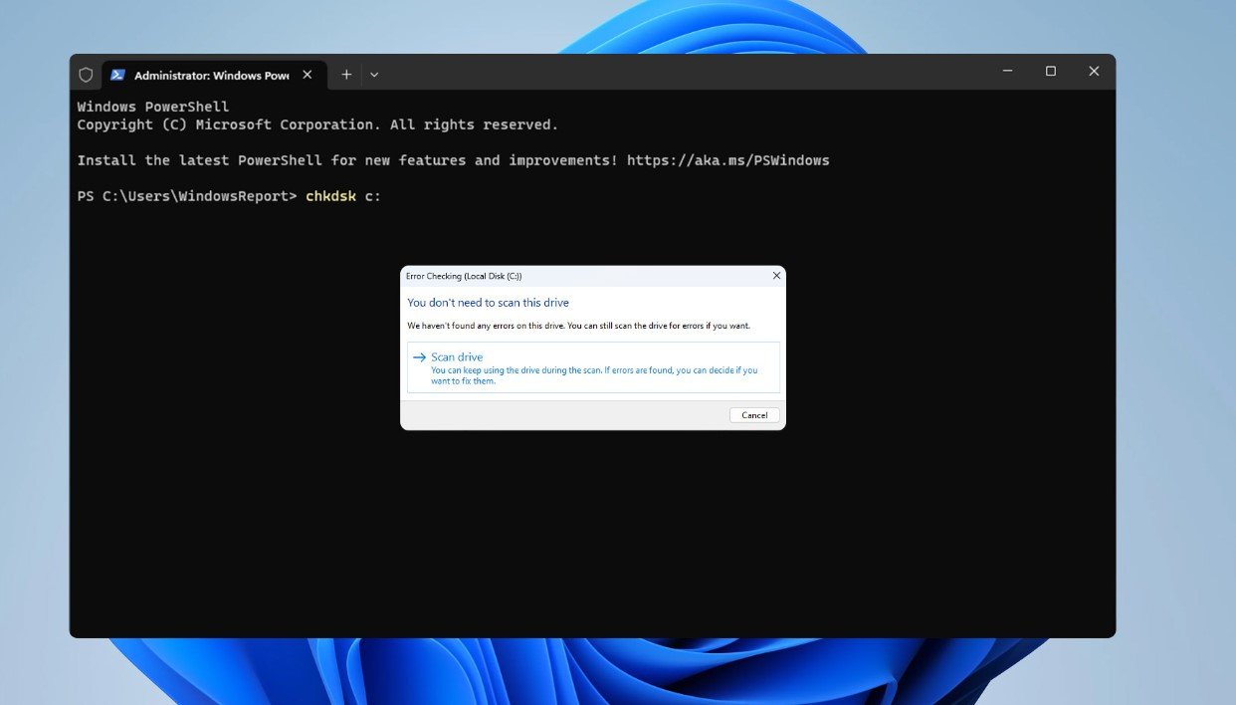
Task: Maximize the Windows Terminal window
Action: tap(1050, 72)
